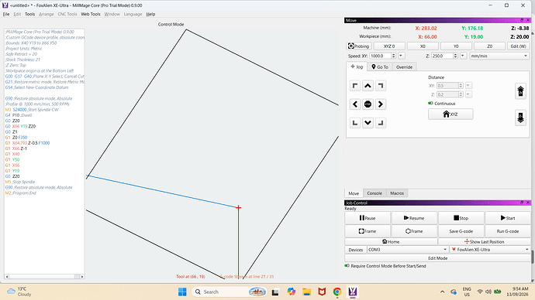The width and height of the screenshot is (535, 300).
Task: Open the FoxAlien XE-Ultra device dropdown
Action: click(490, 250)
